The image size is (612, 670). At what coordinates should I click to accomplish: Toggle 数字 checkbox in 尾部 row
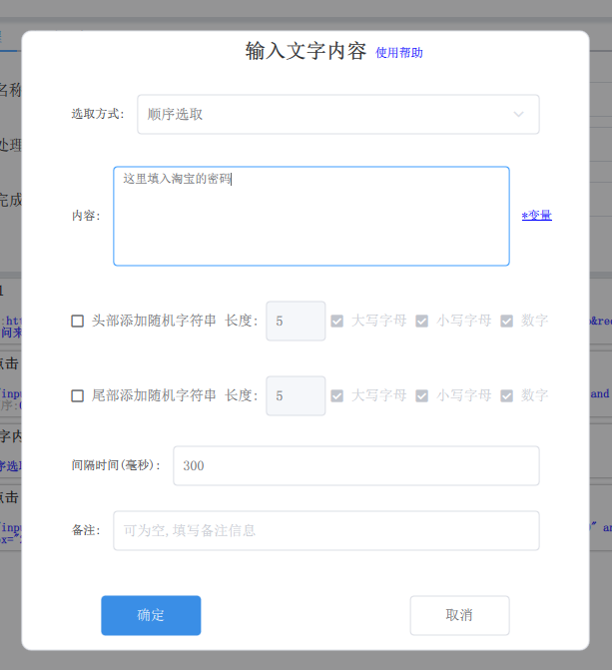(507, 395)
